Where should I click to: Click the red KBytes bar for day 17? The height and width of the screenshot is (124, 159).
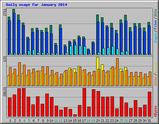point(84,102)
